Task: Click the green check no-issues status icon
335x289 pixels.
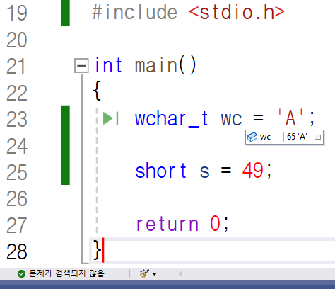Action: point(21,274)
